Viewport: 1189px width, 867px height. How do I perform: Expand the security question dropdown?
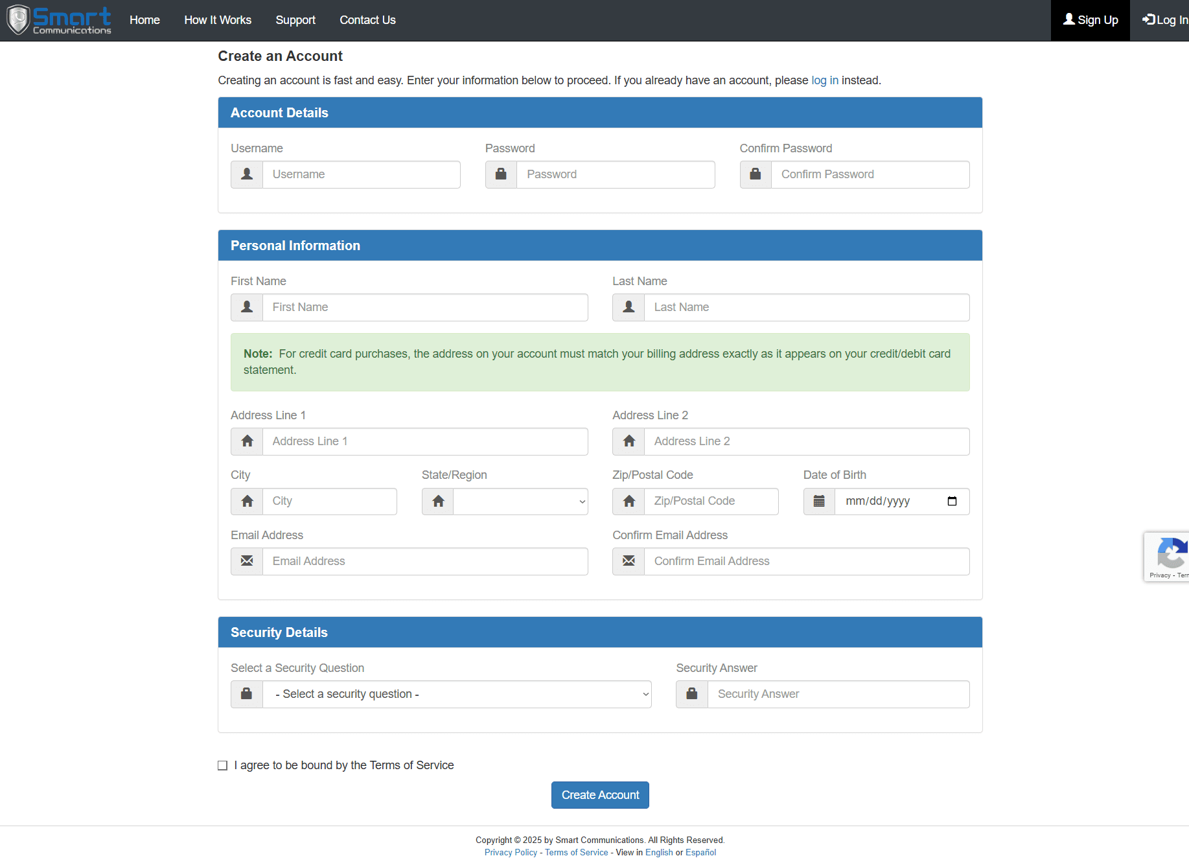coord(457,694)
